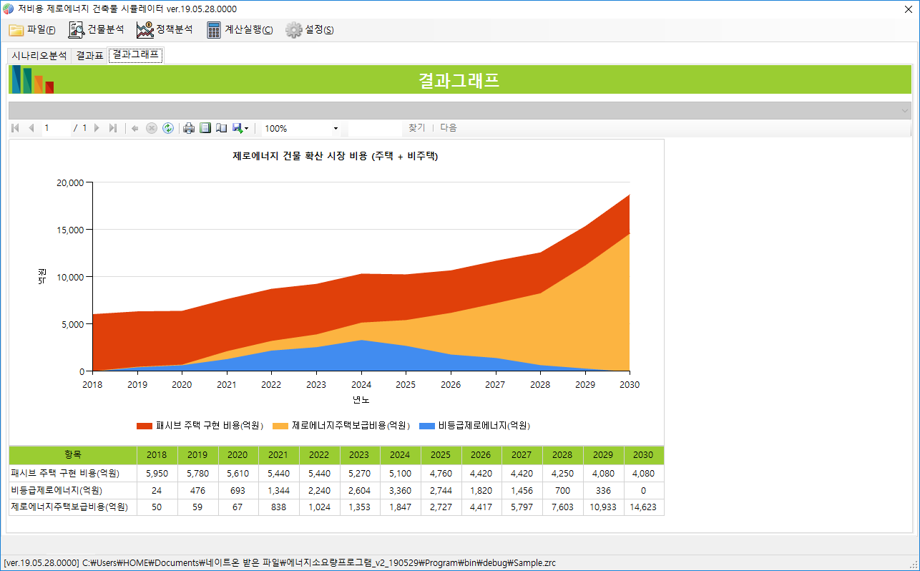Click the 838 table cell
Viewport: 920px width, 571px height.
point(278,507)
